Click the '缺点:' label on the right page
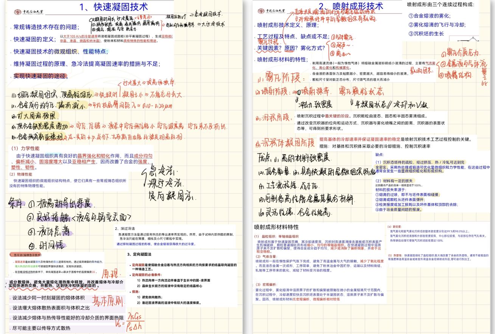Image resolution: width=495 pixels, height=334 pixels. [380, 154]
